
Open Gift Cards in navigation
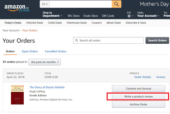[x=108, y=16]
